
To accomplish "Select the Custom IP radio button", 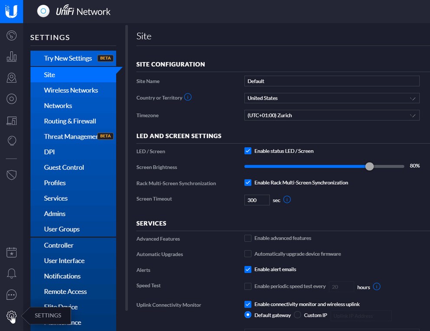I will pyautogui.click(x=297, y=315).
